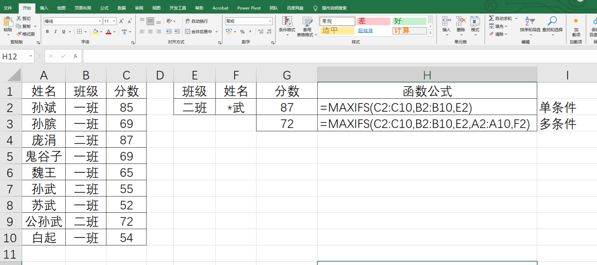Expand the cell styles gallery

430,33
